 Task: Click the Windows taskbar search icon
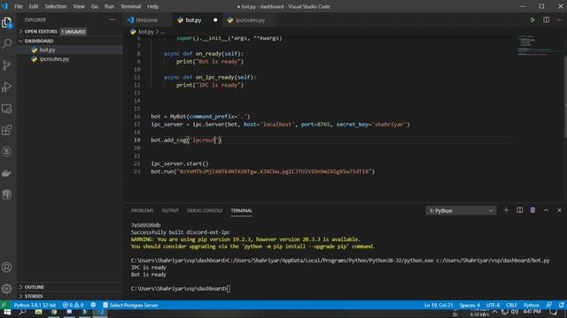pyautogui.click(x=22, y=313)
